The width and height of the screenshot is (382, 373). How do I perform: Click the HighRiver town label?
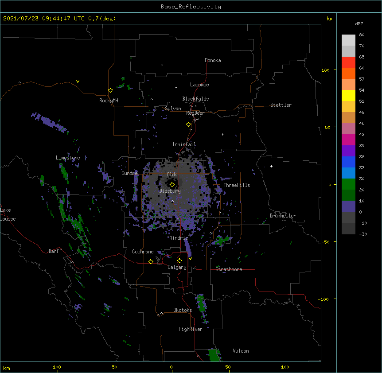191,329
